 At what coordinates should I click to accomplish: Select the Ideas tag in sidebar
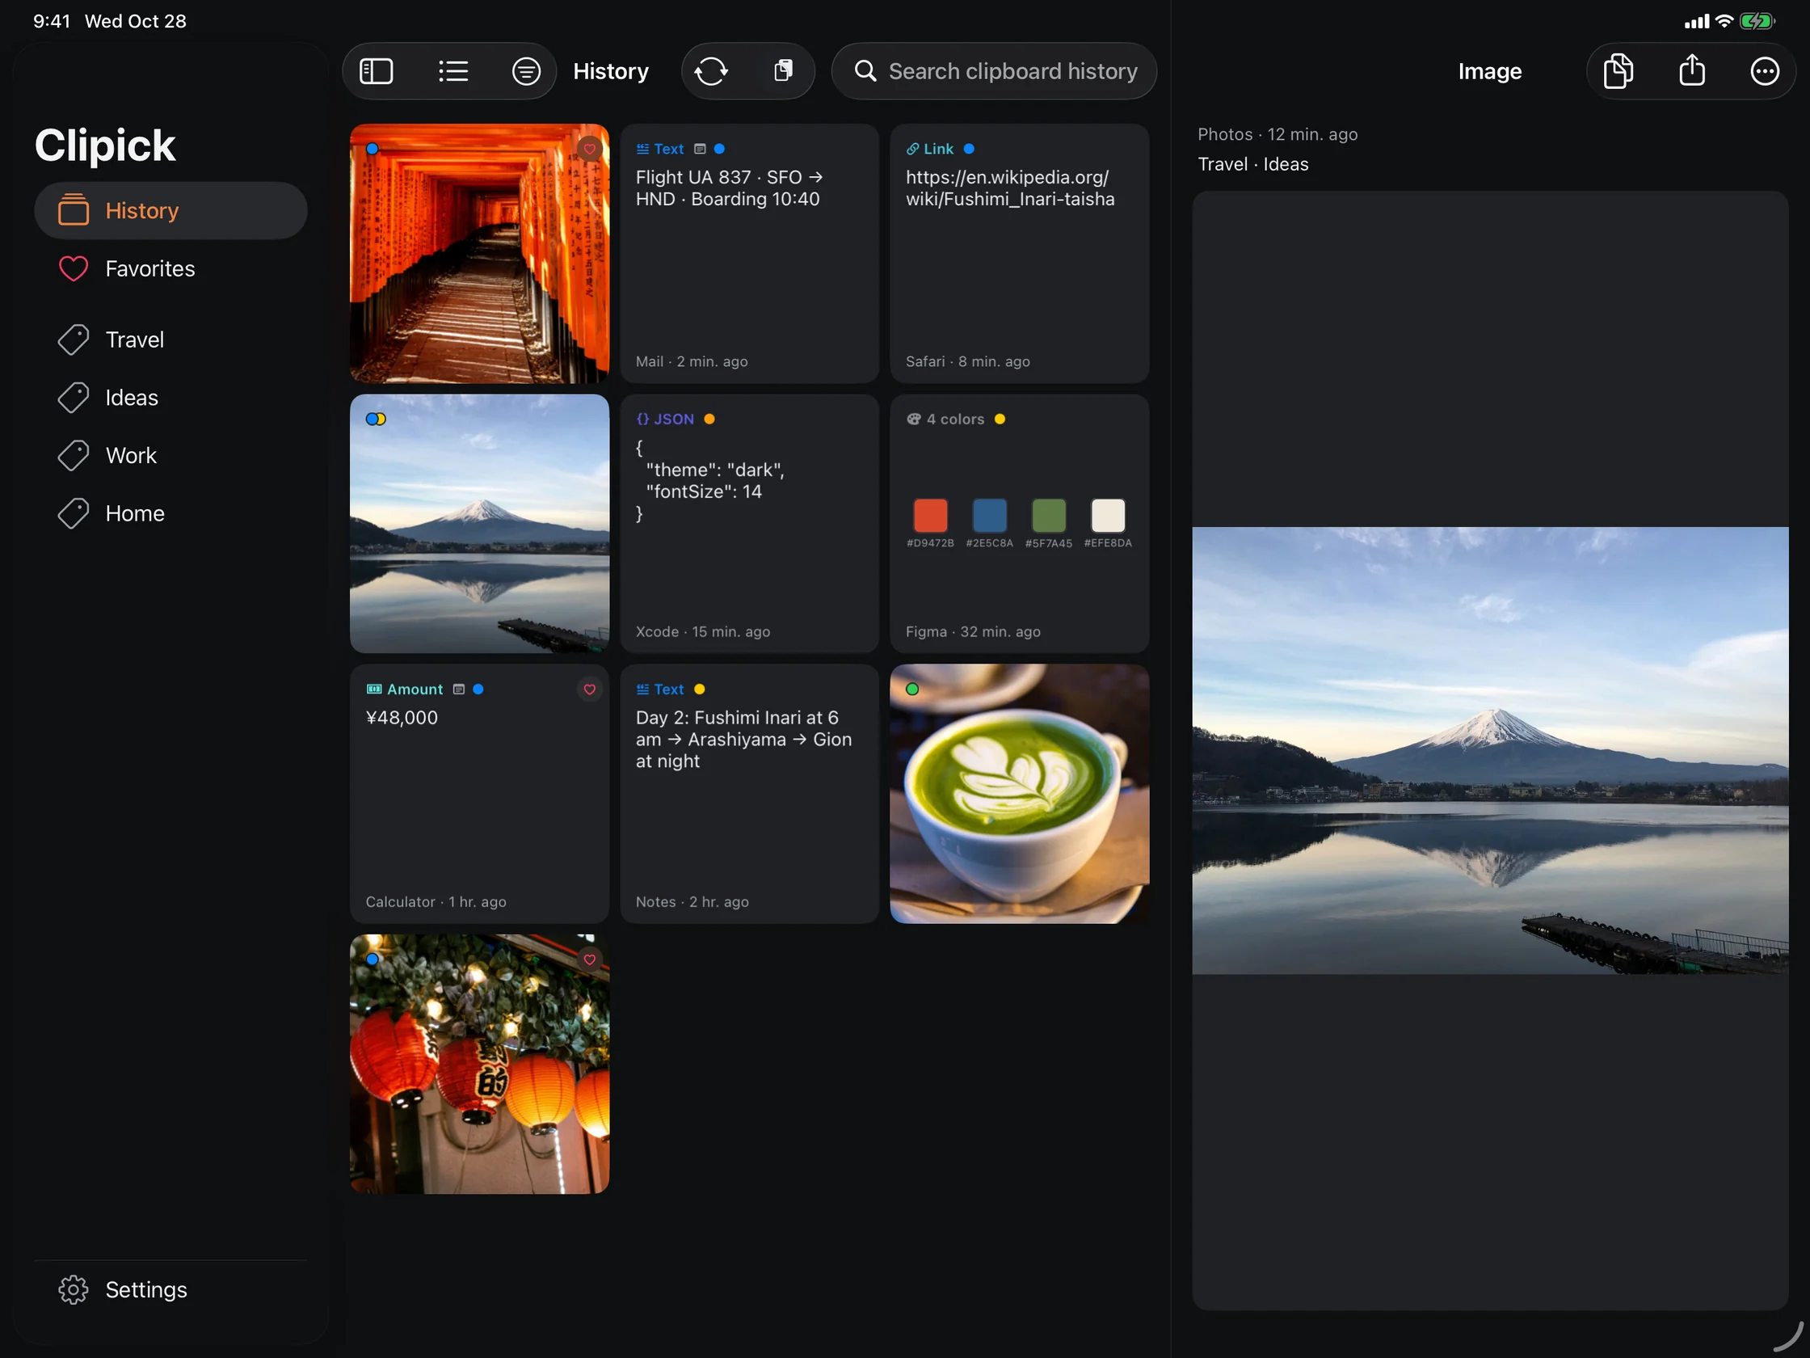[x=171, y=398]
